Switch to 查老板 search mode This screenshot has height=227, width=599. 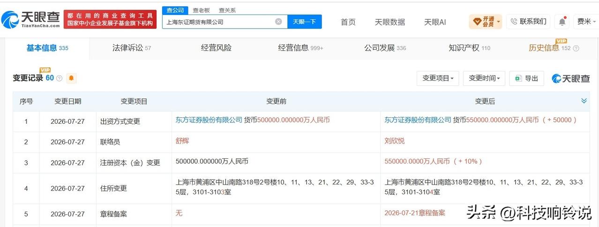[202, 10]
